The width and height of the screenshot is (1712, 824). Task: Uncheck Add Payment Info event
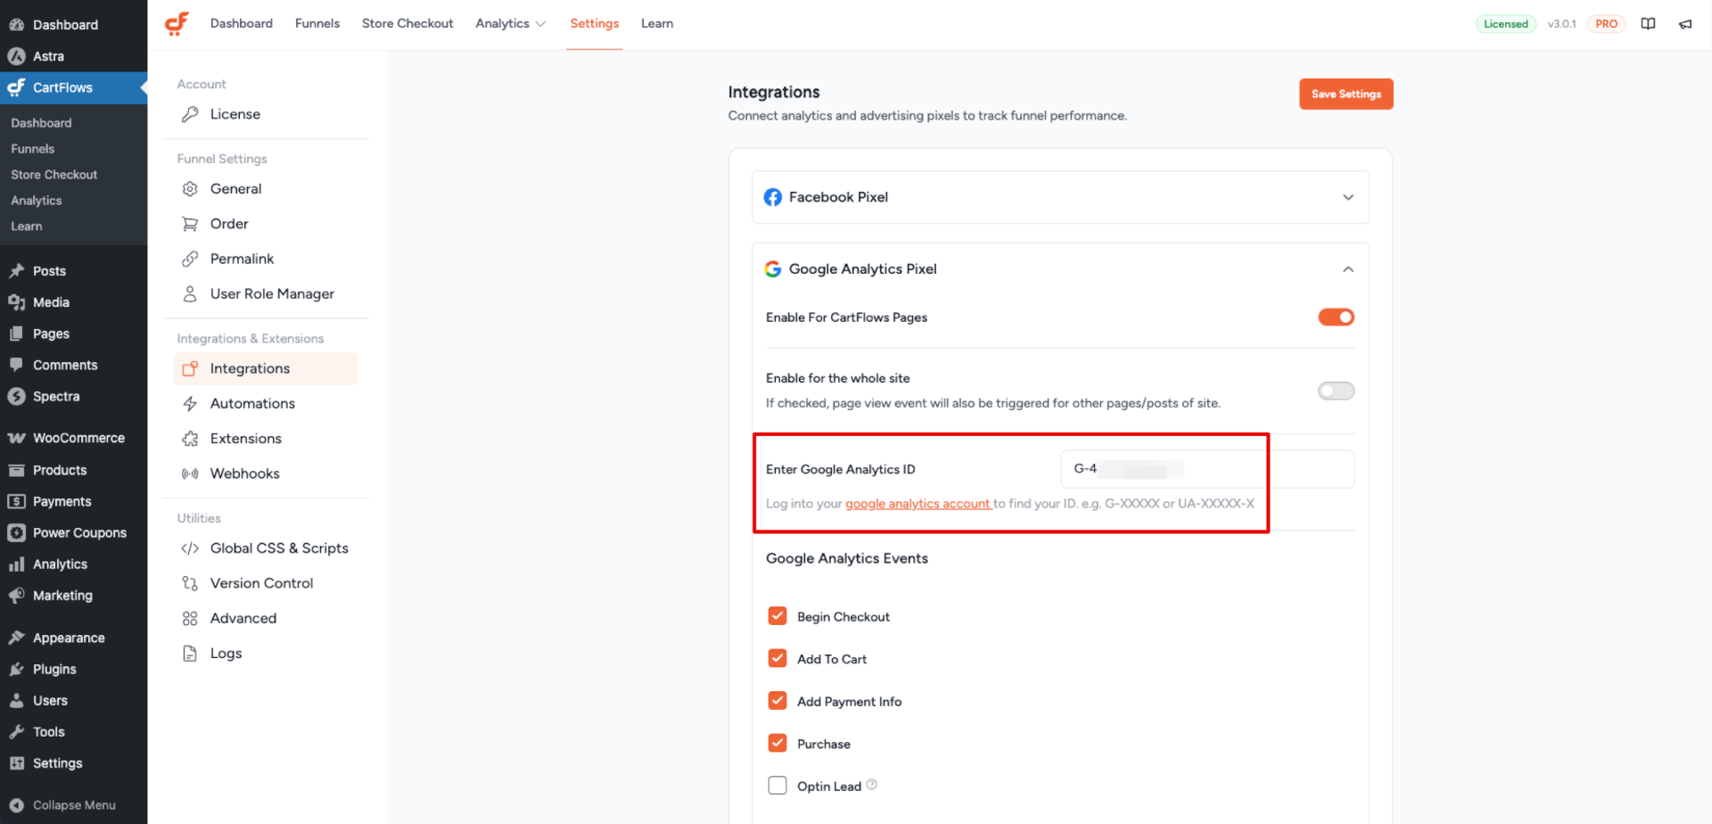(x=778, y=701)
